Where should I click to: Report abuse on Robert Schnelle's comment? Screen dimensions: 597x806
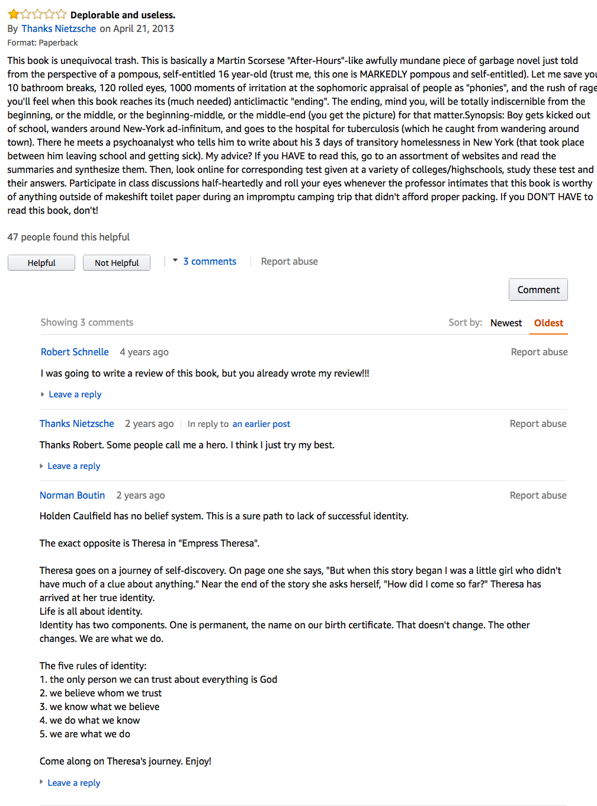540,352
